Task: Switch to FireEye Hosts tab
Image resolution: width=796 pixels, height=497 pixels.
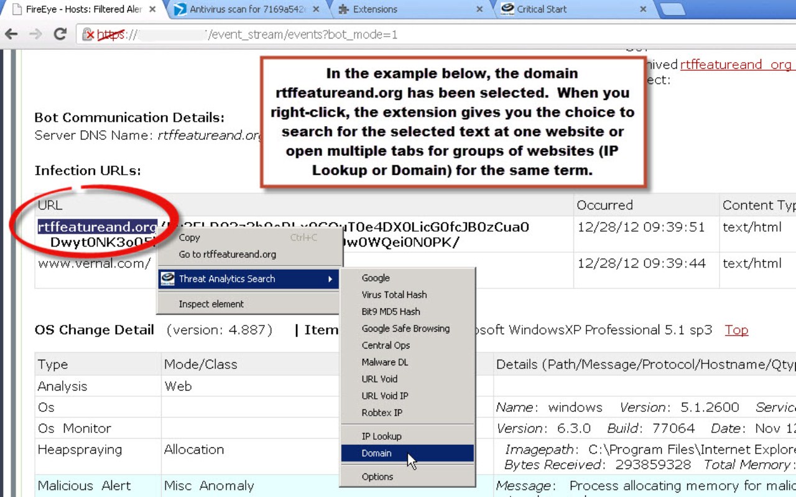Action: (84, 9)
